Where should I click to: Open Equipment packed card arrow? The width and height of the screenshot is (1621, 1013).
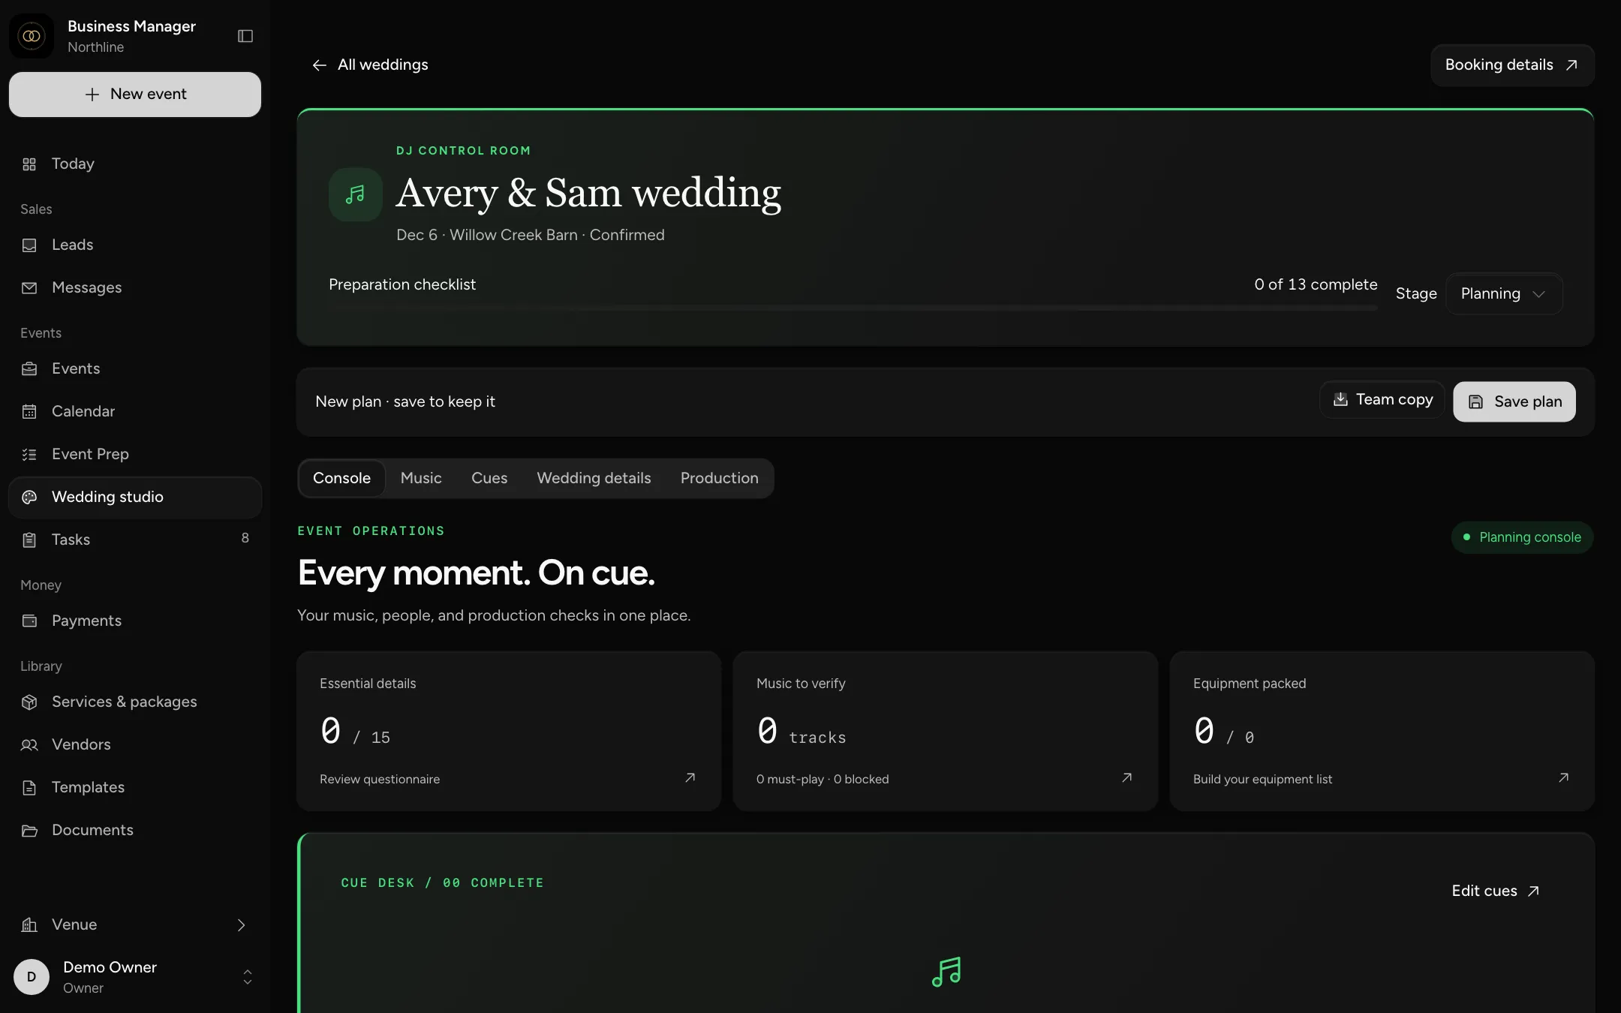[x=1563, y=778]
